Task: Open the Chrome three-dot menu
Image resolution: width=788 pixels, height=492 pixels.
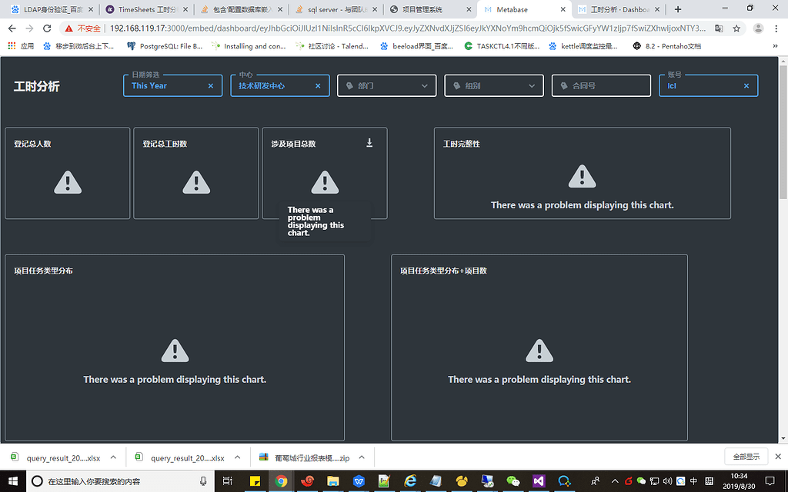Action: pos(775,28)
